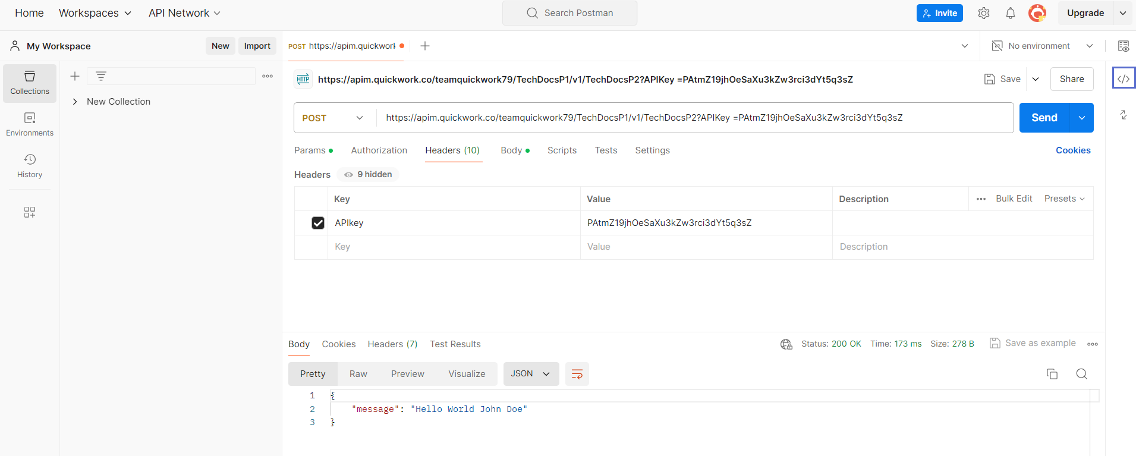Open the History sidebar section

(30, 166)
